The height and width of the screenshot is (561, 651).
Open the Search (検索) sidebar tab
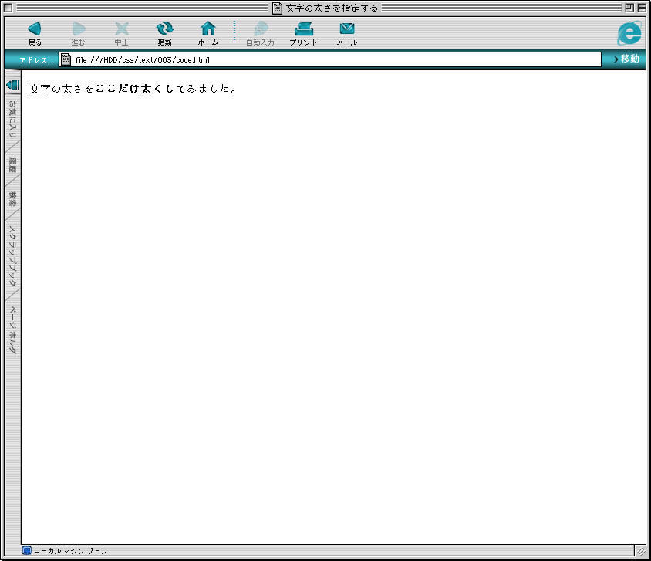tap(12, 199)
